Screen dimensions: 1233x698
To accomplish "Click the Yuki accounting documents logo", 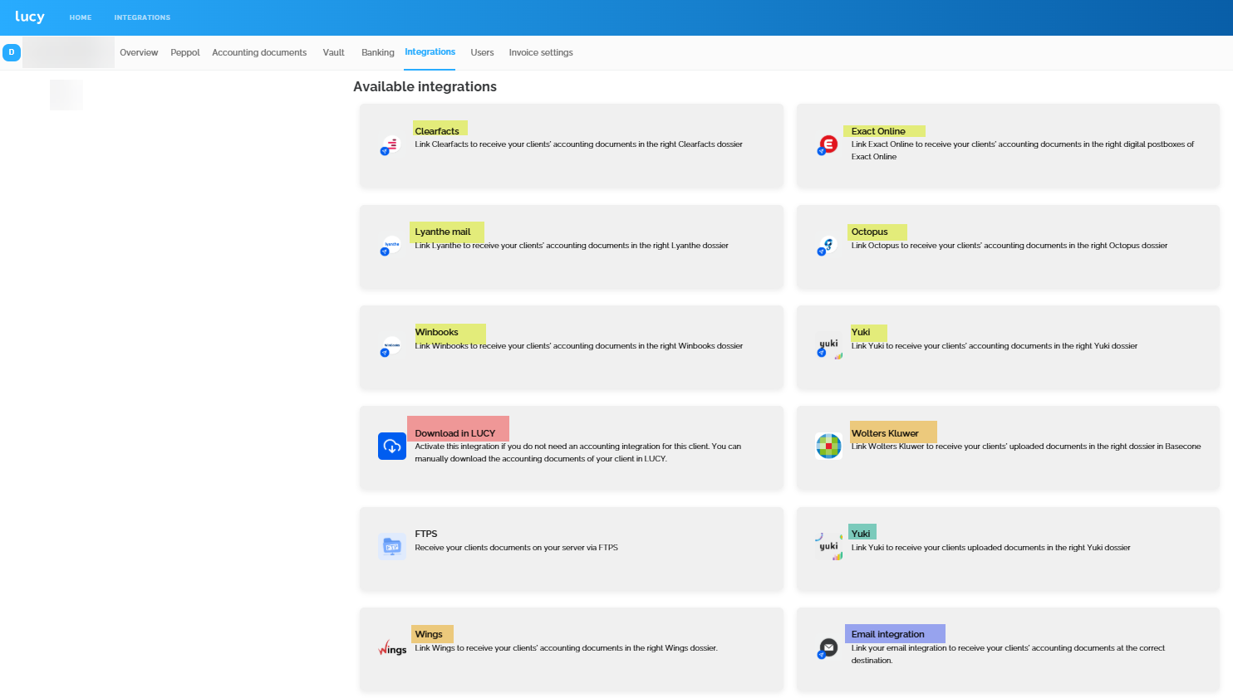I will tap(829, 347).
